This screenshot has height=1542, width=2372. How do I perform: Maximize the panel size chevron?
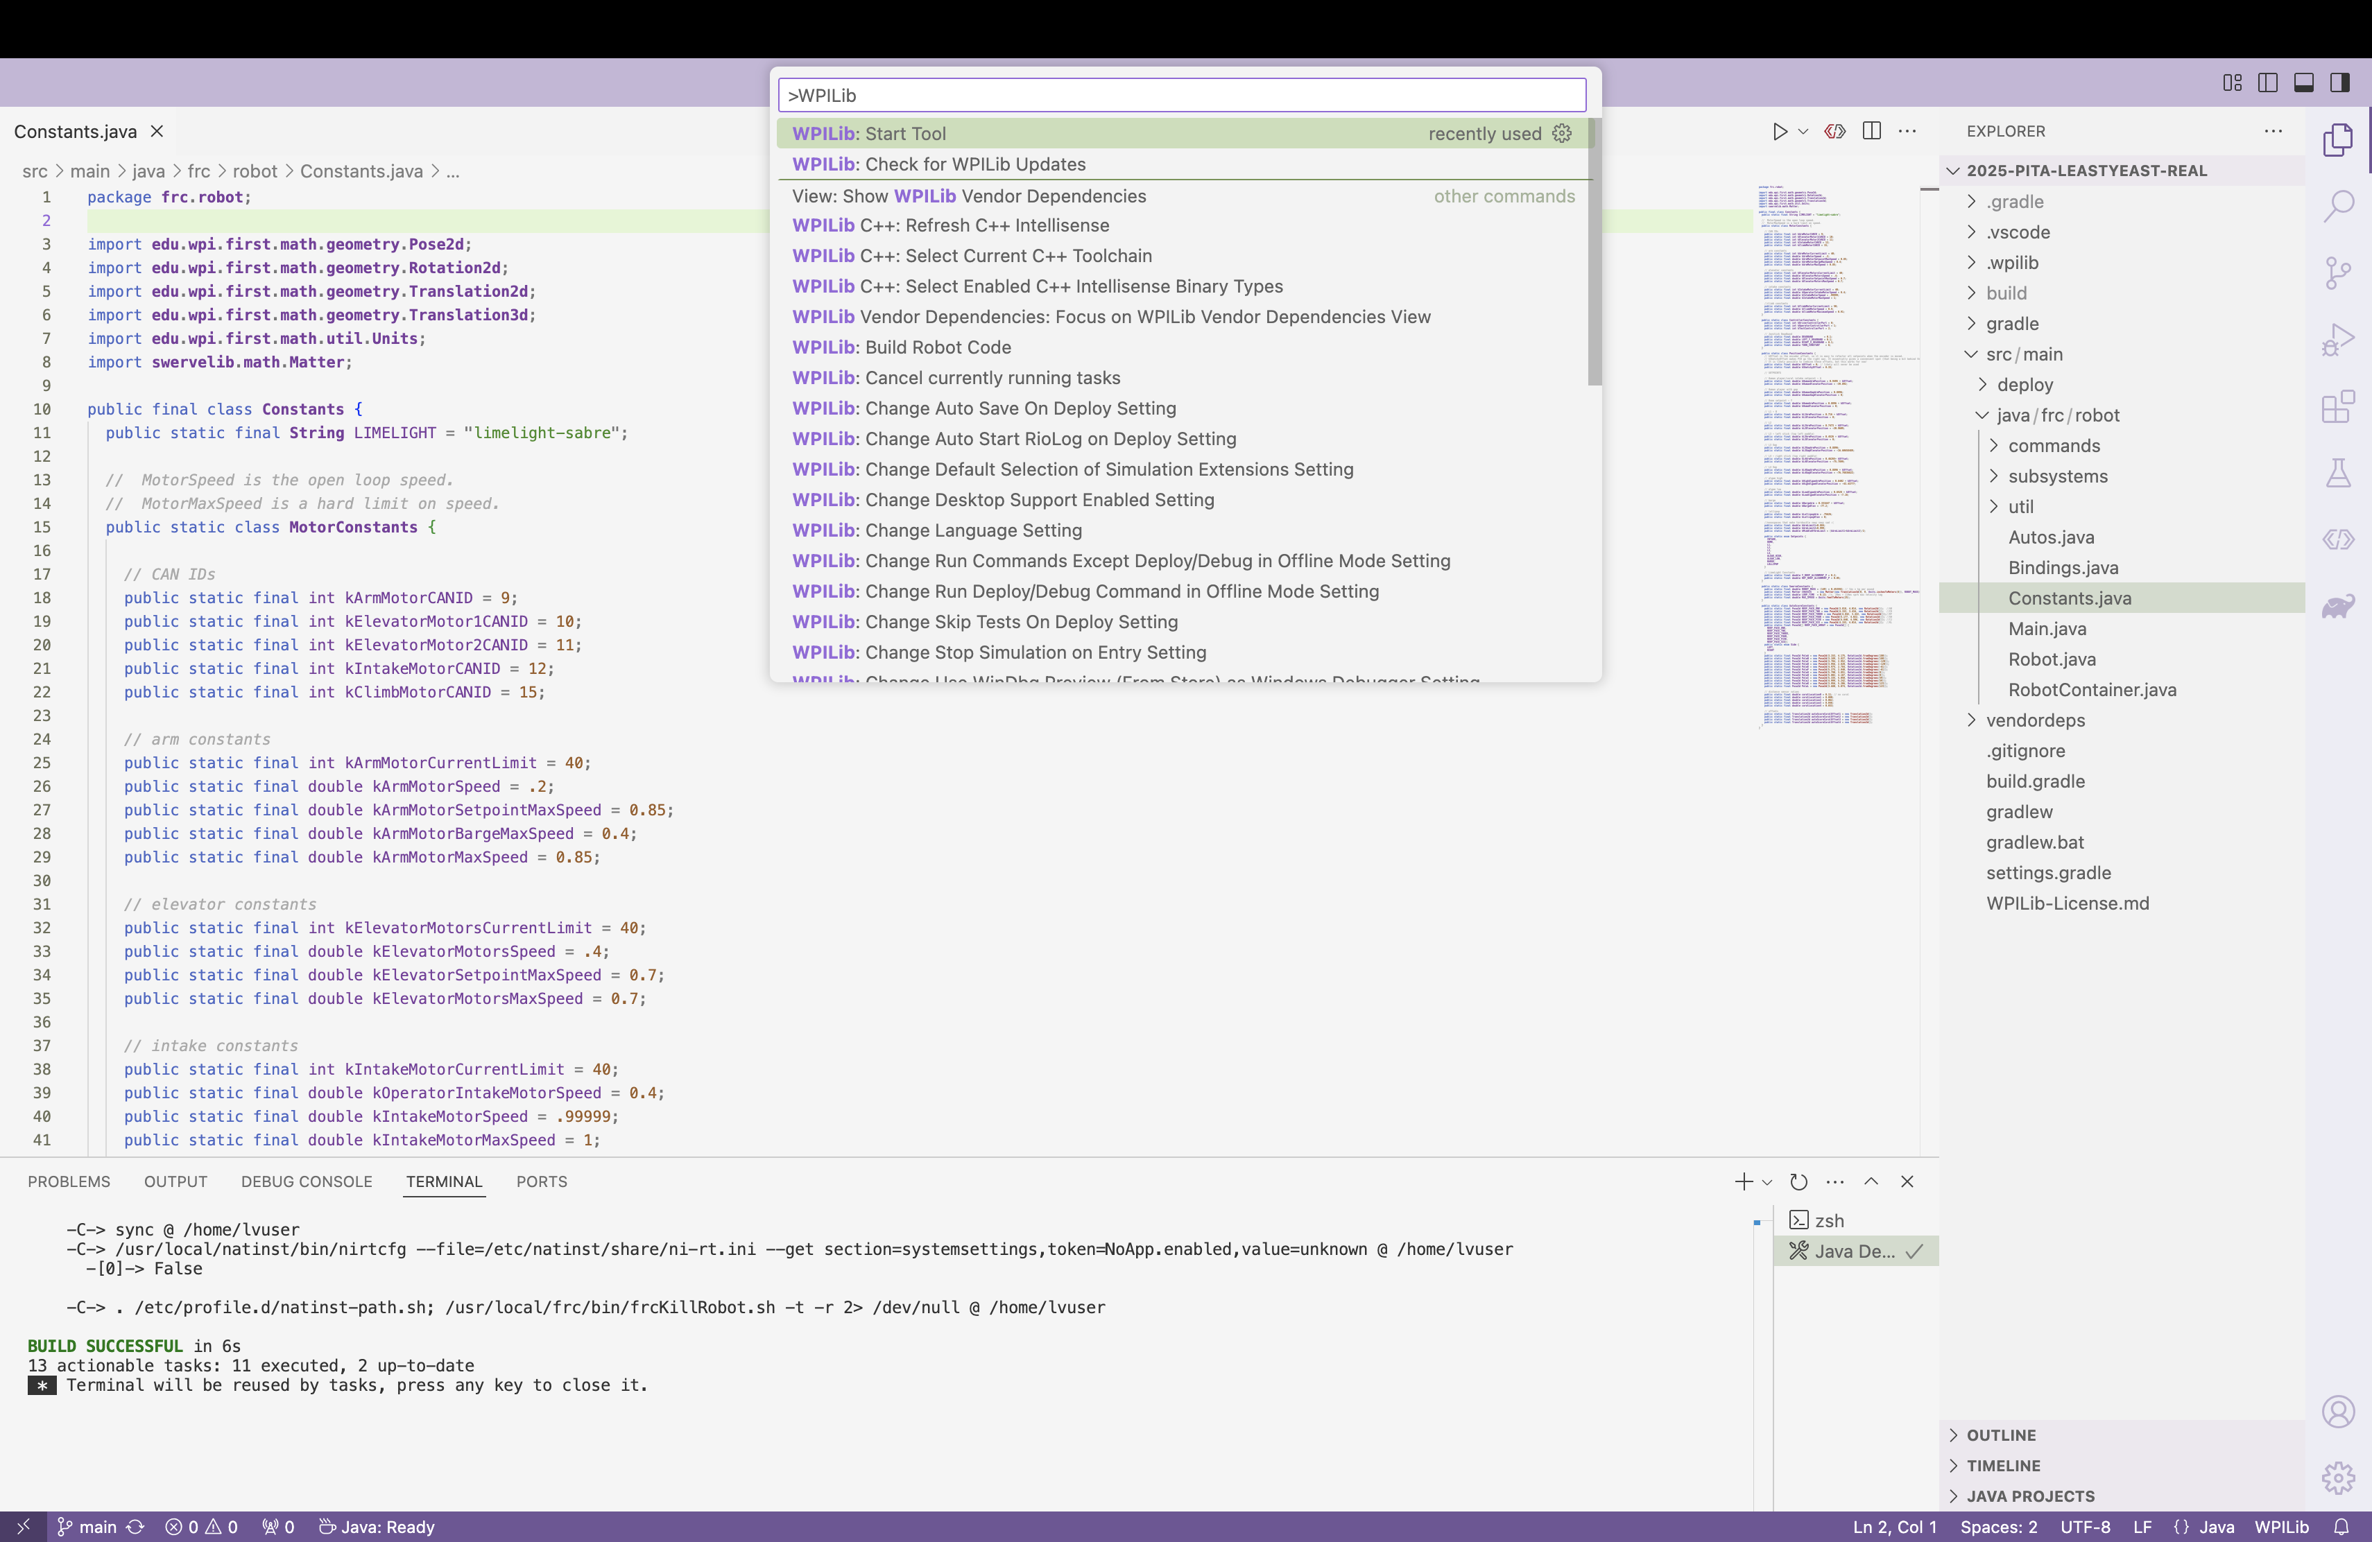click(x=1871, y=1181)
